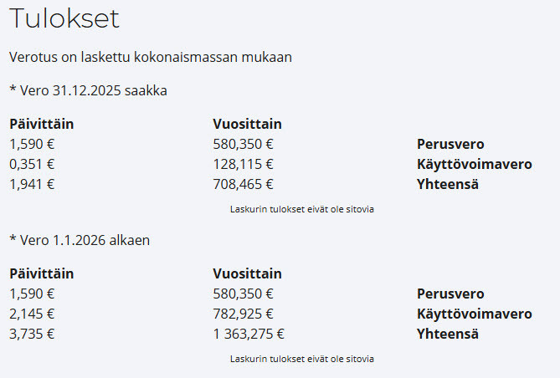Click the yearly value 782,925 €
This screenshot has height=378, width=560.
[243, 314]
